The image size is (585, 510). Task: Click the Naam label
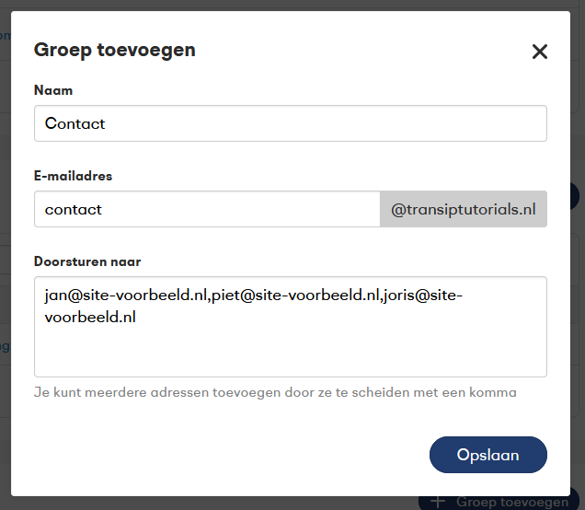click(x=53, y=90)
